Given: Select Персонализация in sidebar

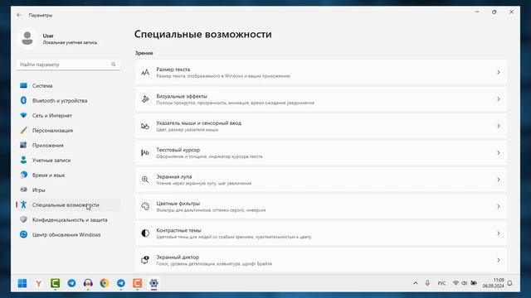Looking at the screenshot, I should point(68,131).
